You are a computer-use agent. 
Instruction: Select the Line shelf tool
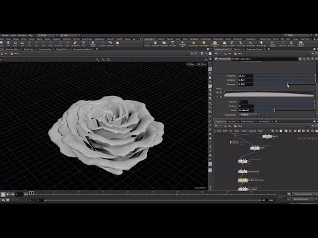coord(36,44)
